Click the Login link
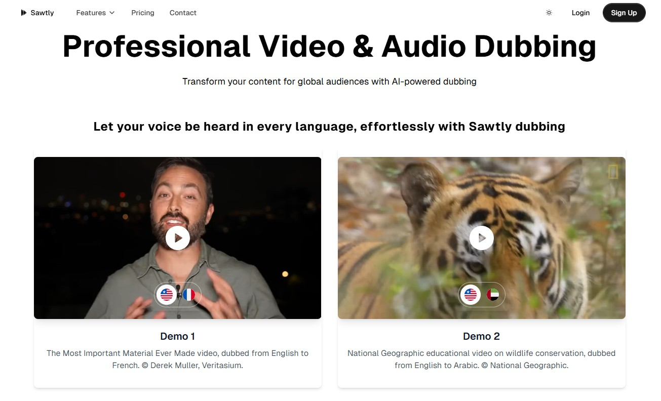The width and height of the screenshot is (661, 401). coord(580,13)
